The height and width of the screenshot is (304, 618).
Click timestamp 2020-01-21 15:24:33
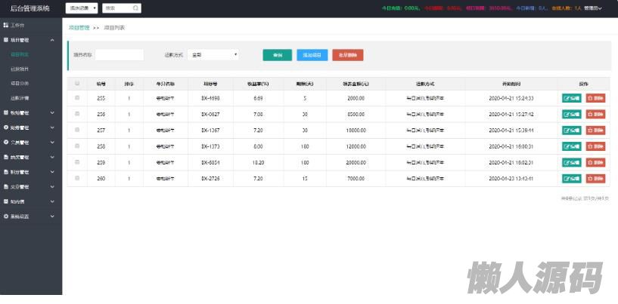(x=511, y=98)
